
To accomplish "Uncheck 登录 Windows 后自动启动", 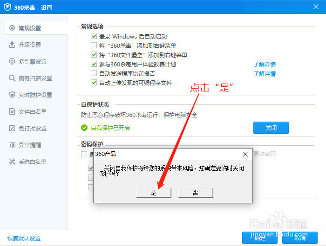I will (94, 36).
